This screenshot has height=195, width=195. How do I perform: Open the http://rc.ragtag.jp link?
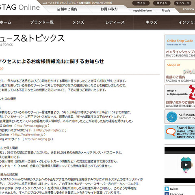(x=38, y=139)
